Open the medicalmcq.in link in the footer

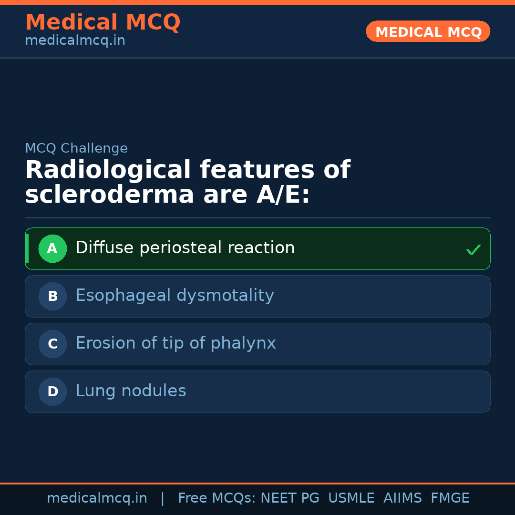tap(97, 498)
